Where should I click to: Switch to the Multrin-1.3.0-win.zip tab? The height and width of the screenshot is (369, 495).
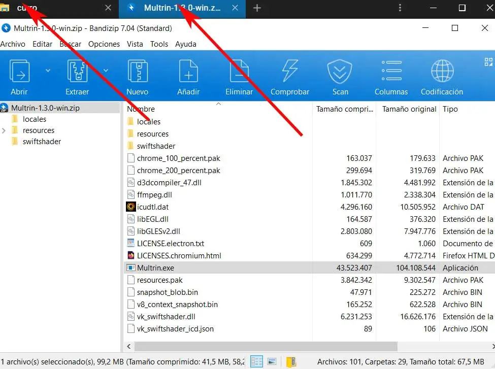pyautogui.click(x=182, y=8)
